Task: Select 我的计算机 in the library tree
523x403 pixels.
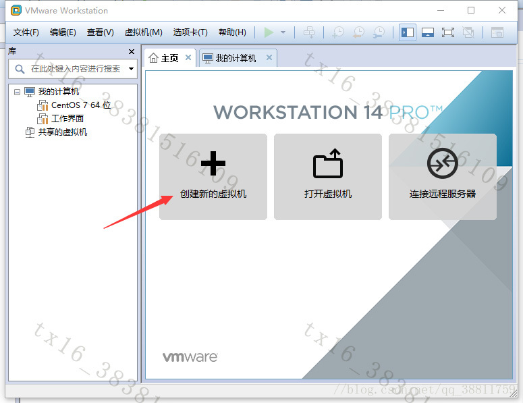Action: (58, 91)
